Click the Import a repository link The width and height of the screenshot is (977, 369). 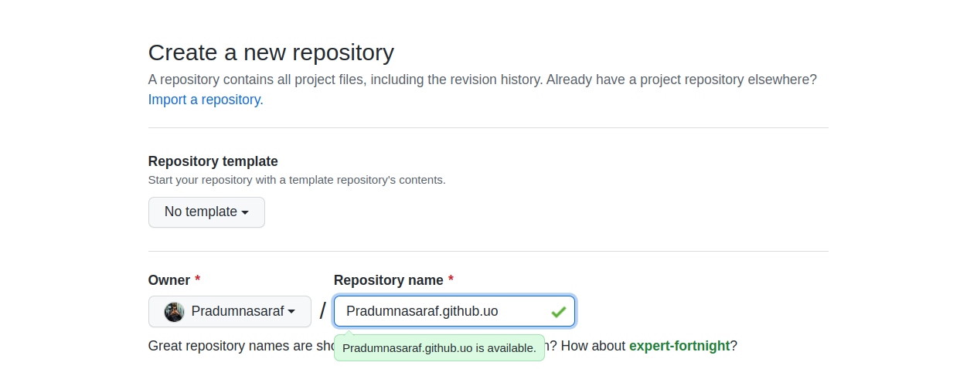coord(204,100)
